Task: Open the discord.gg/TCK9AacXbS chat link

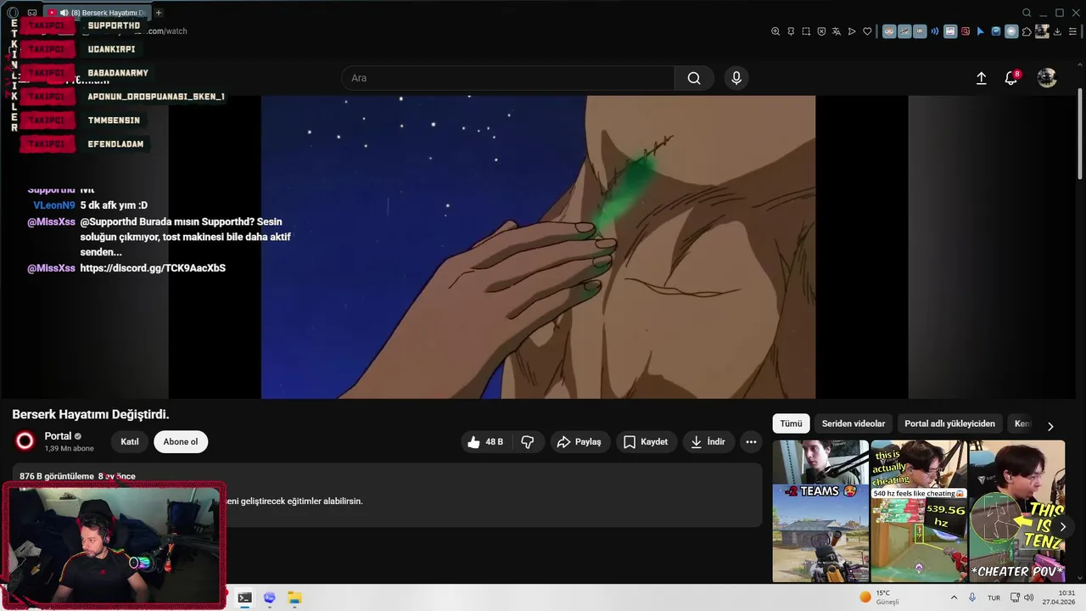Action: (x=153, y=268)
